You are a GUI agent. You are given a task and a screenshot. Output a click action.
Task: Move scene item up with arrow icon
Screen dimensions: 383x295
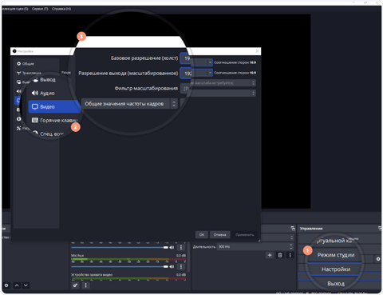(x=17, y=285)
